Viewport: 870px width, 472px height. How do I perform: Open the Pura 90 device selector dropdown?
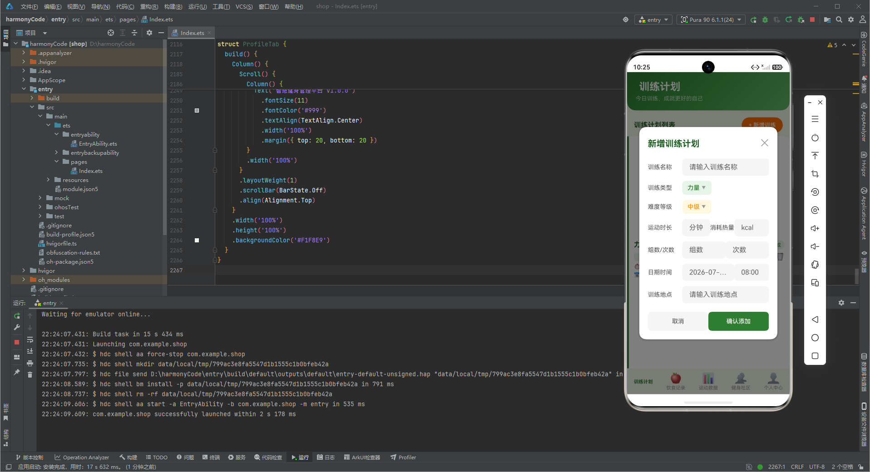coord(711,20)
